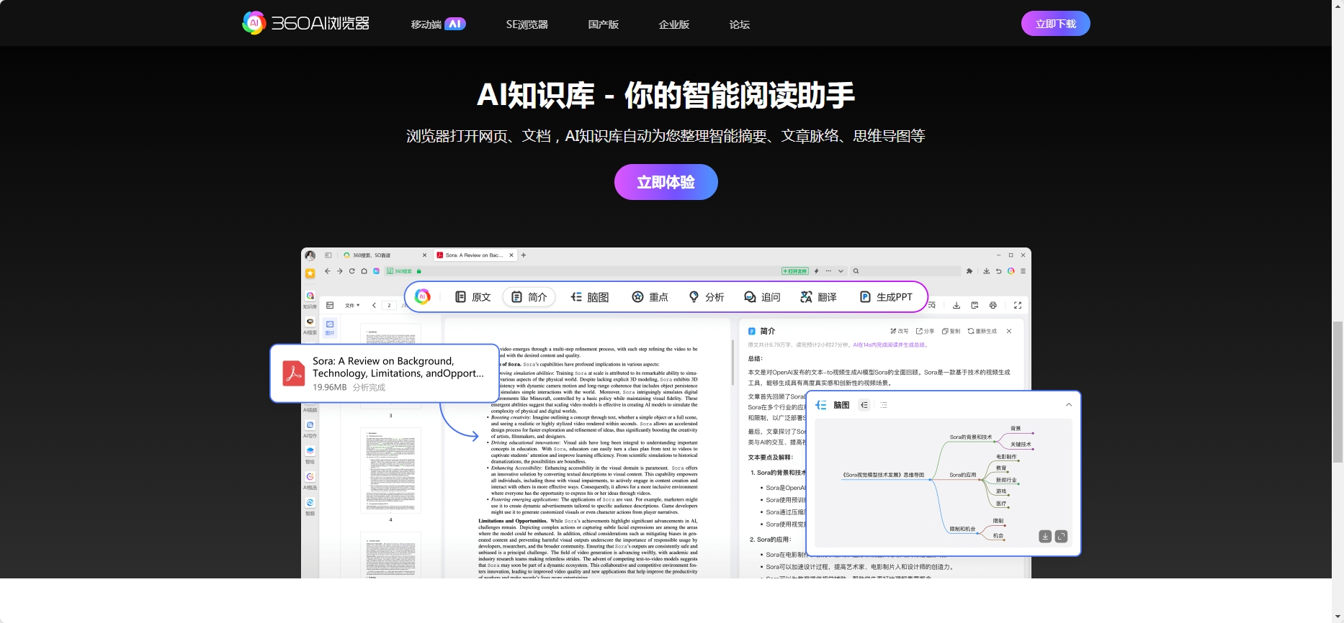Select the Sora: A Review PDF tab
Screen dimensions: 1344x623
coord(474,255)
